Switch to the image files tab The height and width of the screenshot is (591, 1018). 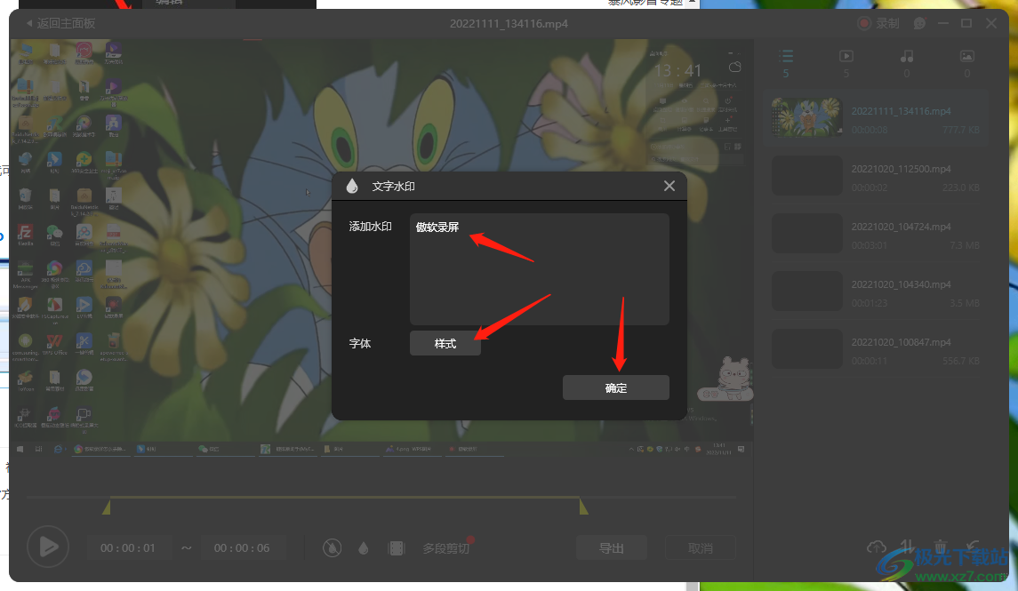(x=966, y=63)
